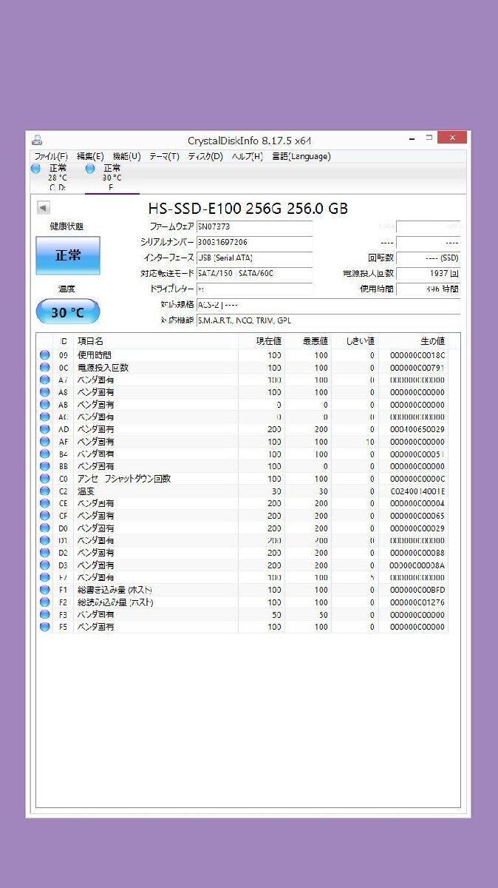
Task: Minimize the CrystalDiskInfo window
Action: 412,138
